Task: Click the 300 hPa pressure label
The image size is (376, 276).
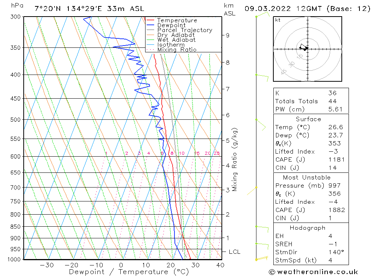Action: pos(15,17)
